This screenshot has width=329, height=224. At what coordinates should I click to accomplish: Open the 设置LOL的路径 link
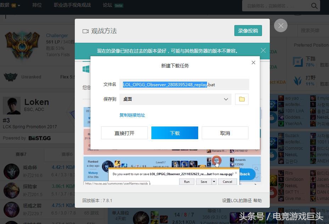(x=236, y=200)
